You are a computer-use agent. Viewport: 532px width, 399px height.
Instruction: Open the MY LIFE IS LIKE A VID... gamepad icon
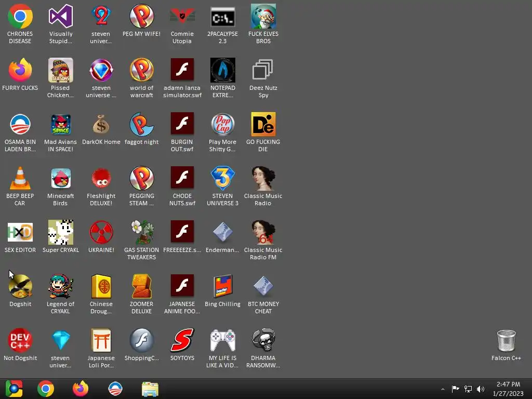222,348
